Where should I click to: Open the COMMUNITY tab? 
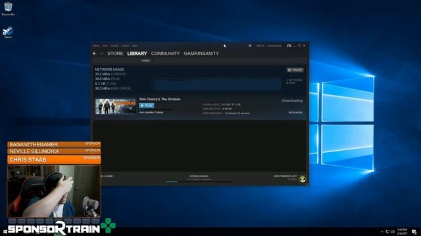coord(165,54)
